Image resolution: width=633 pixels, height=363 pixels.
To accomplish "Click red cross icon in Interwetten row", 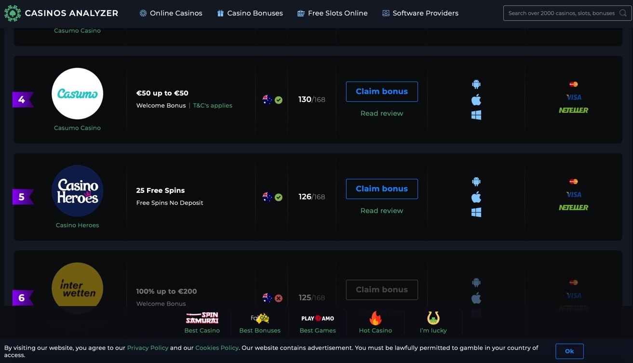I will [279, 298].
